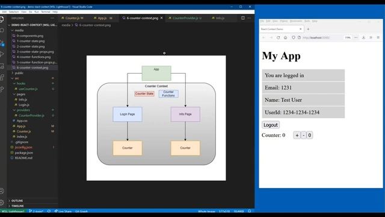Open Run and Debug view in the activity bar
385x217 pixels.
pyautogui.click(x=2, y=54)
